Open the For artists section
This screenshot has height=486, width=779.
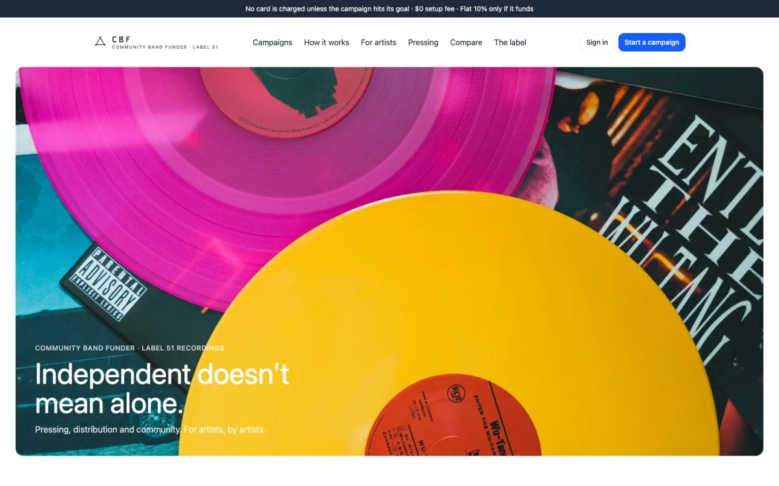point(378,43)
